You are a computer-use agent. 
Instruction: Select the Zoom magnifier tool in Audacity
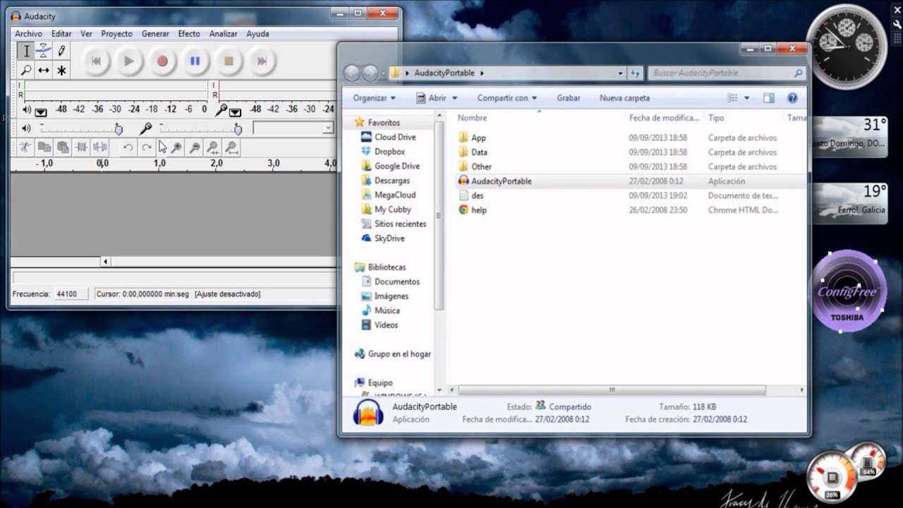coord(26,70)
